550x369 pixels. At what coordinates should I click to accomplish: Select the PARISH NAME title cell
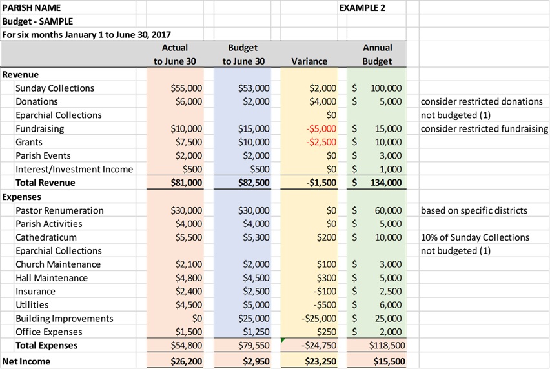coord(32,8)
